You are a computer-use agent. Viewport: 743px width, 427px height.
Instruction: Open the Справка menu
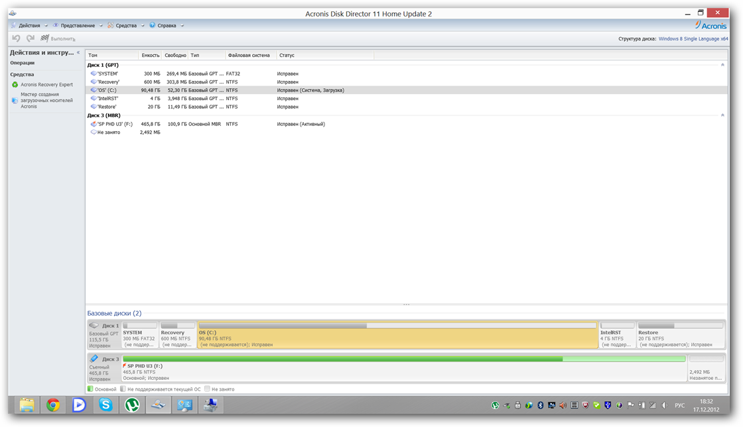click(x=167, y=26)
